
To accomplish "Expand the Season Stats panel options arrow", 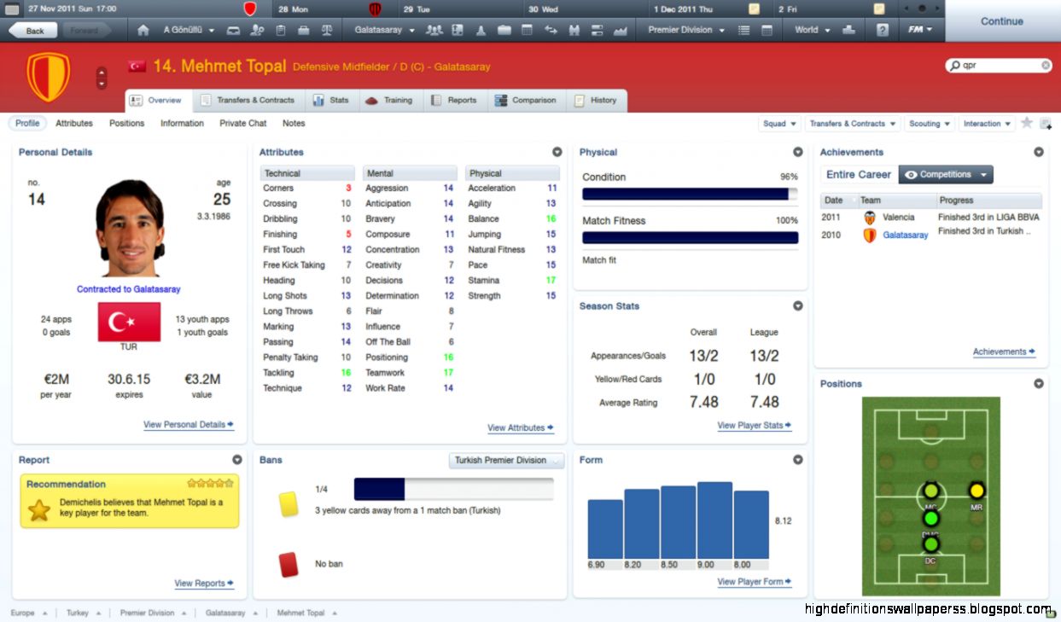I will [x=798, y=305].
